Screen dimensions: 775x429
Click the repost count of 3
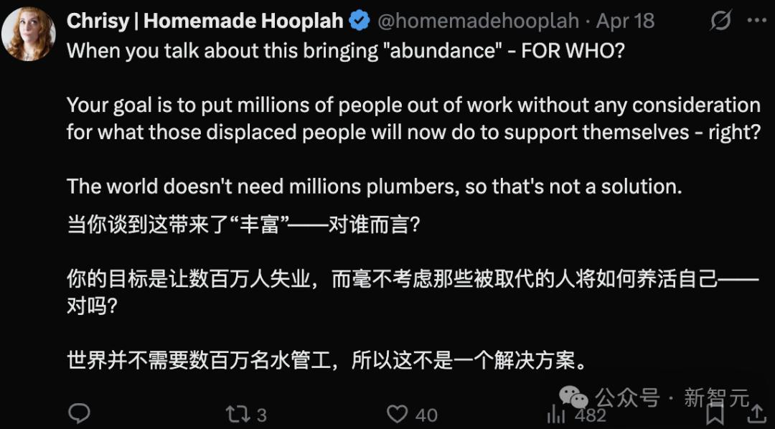[x=262, y=415]
